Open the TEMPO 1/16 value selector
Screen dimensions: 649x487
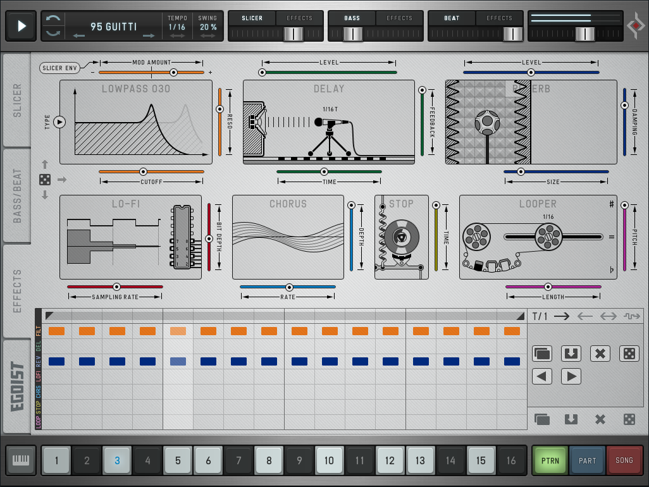pos(177,27)
